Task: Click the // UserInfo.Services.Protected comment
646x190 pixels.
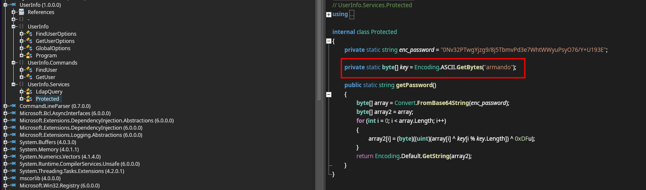Action: click(x=372, y=5)
